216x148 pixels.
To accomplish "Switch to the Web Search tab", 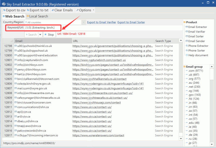I will 13,16.
